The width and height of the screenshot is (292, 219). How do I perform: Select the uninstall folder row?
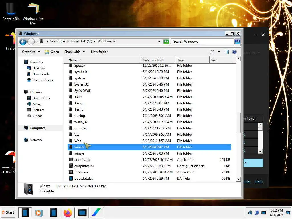click(x=149, y=128)
